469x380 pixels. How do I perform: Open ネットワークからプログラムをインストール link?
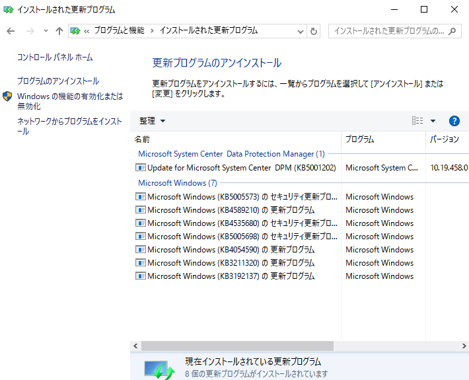tap(70, 126)
